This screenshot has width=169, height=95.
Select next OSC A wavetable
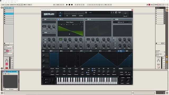pos(83,22)
